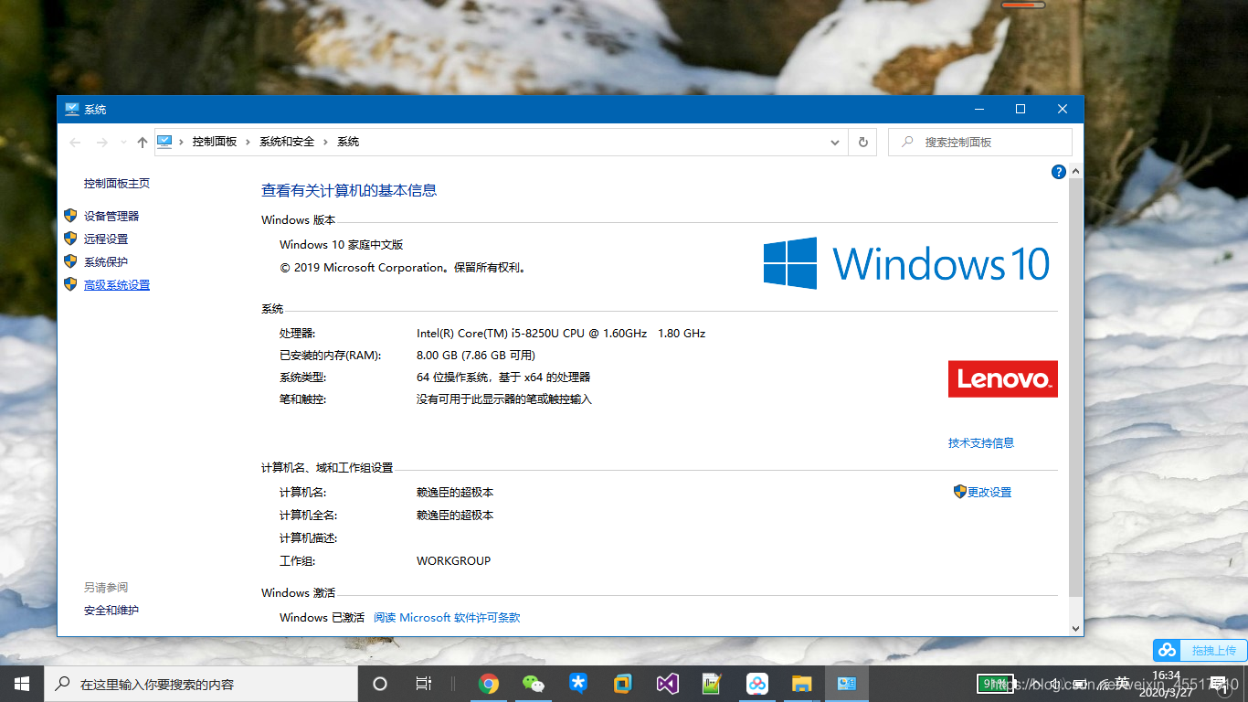The image size is (1248, 702).
Task: Expand chevron after 系统和安全 breadcrumb
Action: tap(326, 143)
